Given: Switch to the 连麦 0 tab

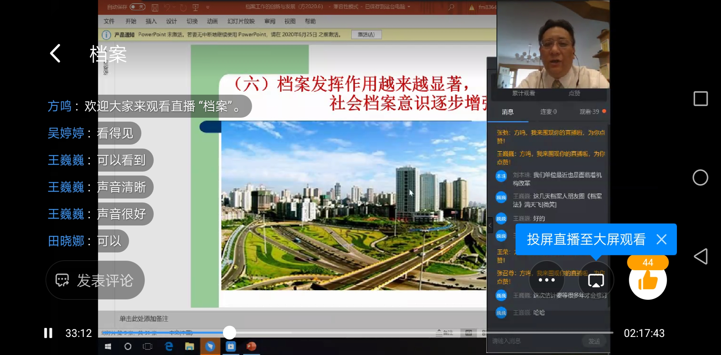Looking at the screenshot, I should pos(548,112).
